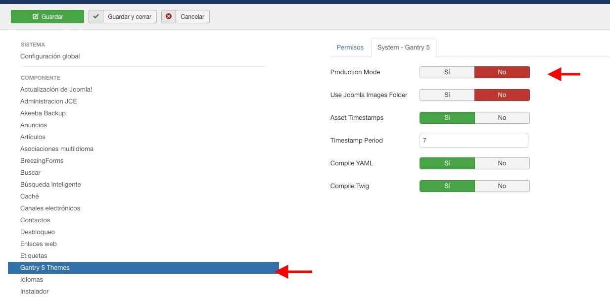Click the Compile YAML label
Screen dimensions: 610x299
352,163
